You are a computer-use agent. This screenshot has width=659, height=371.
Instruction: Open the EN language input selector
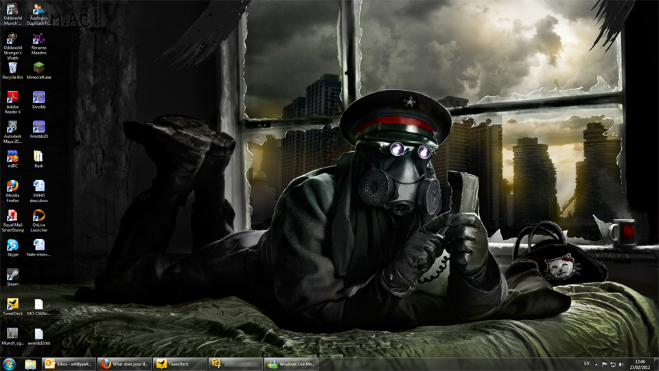586,363
